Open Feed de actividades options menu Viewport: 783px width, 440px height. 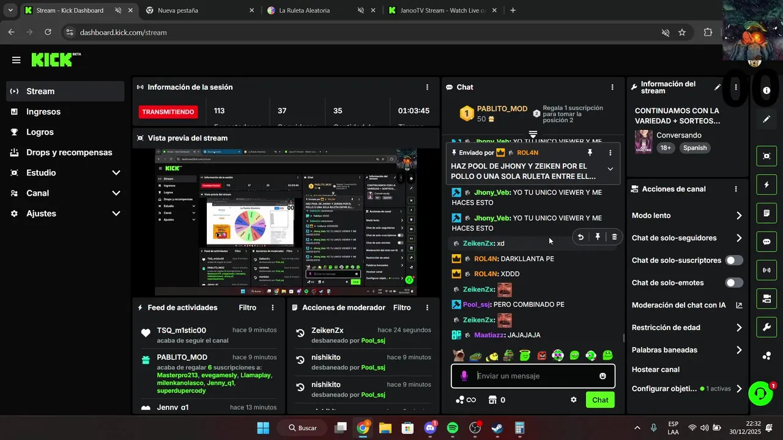273,307
